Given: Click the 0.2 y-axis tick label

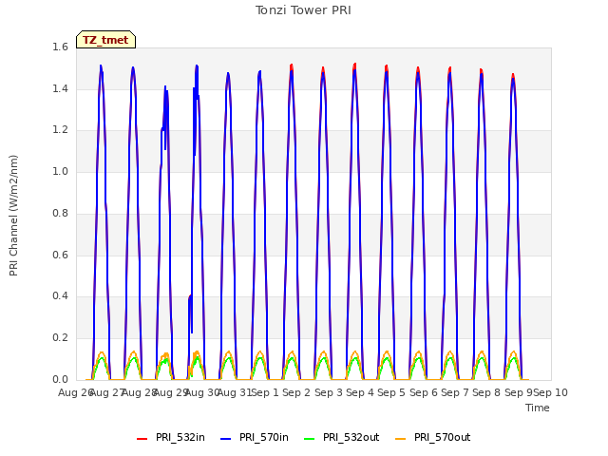Looking at the screenshot, I should 60,338.
